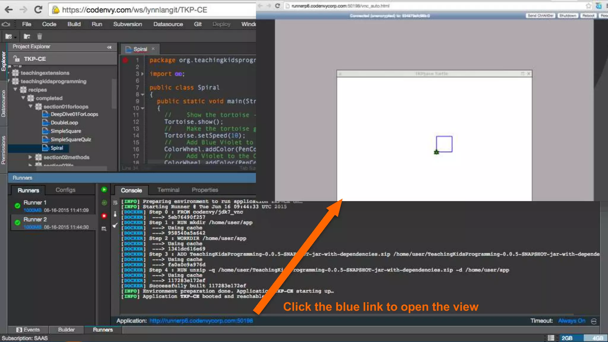Screen dimensions: 608x342
Task: Toggle console scroll-to-bottom icon
Action: (x=115, y=214)
